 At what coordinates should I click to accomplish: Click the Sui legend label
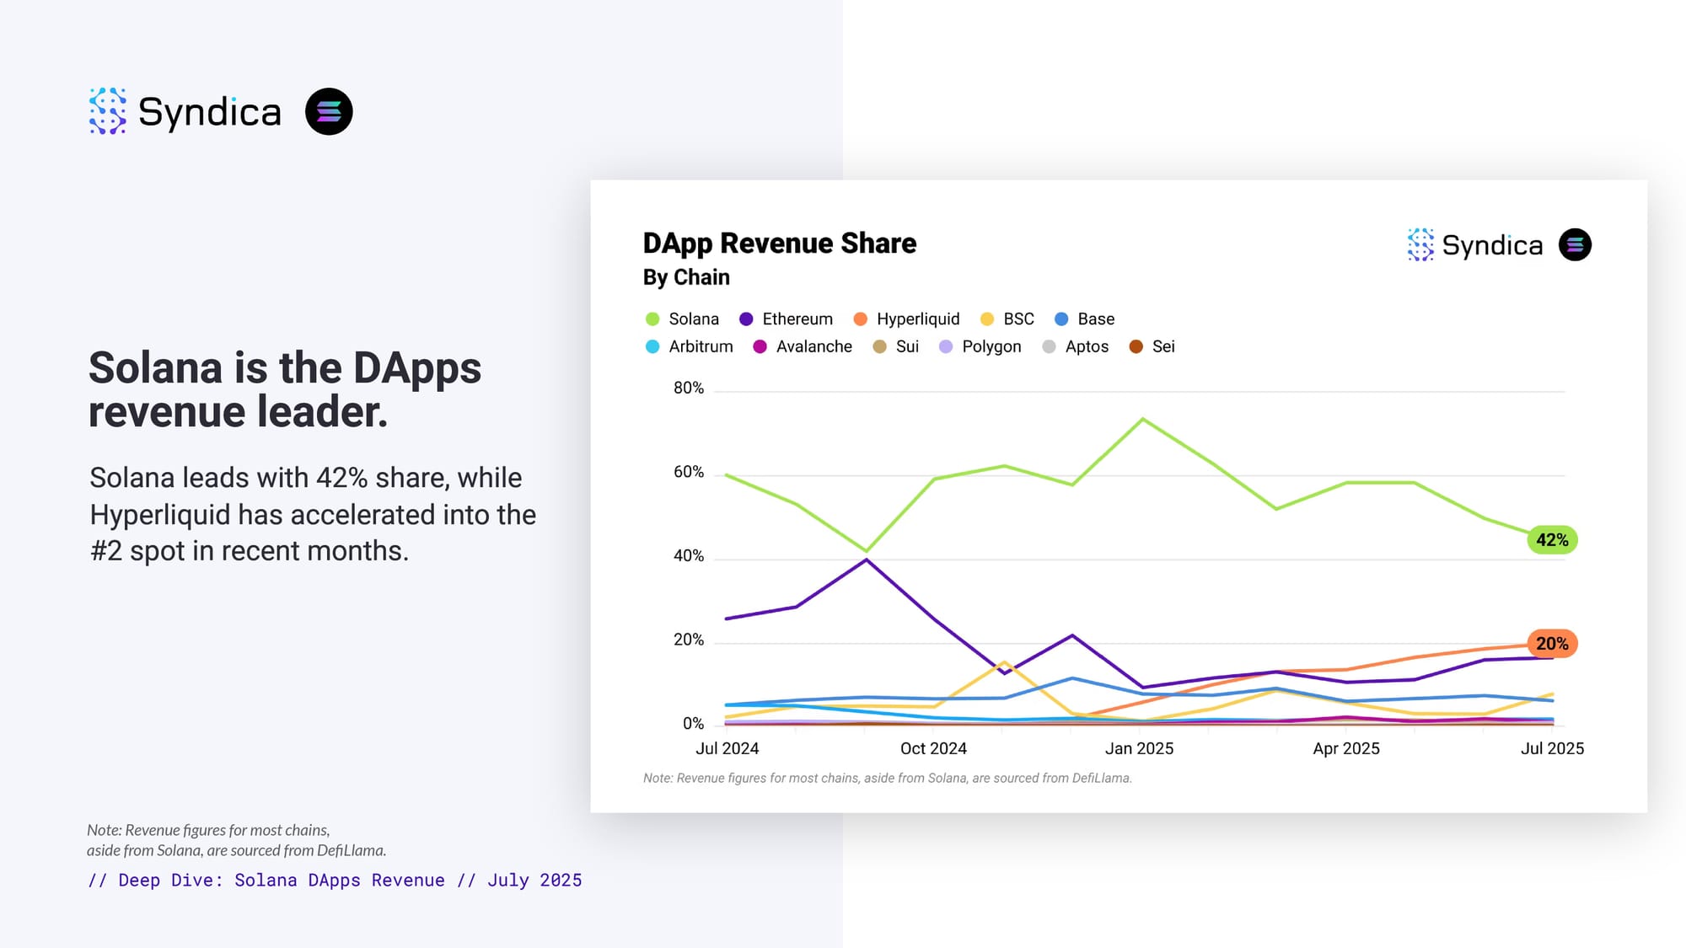click(907, 347)
